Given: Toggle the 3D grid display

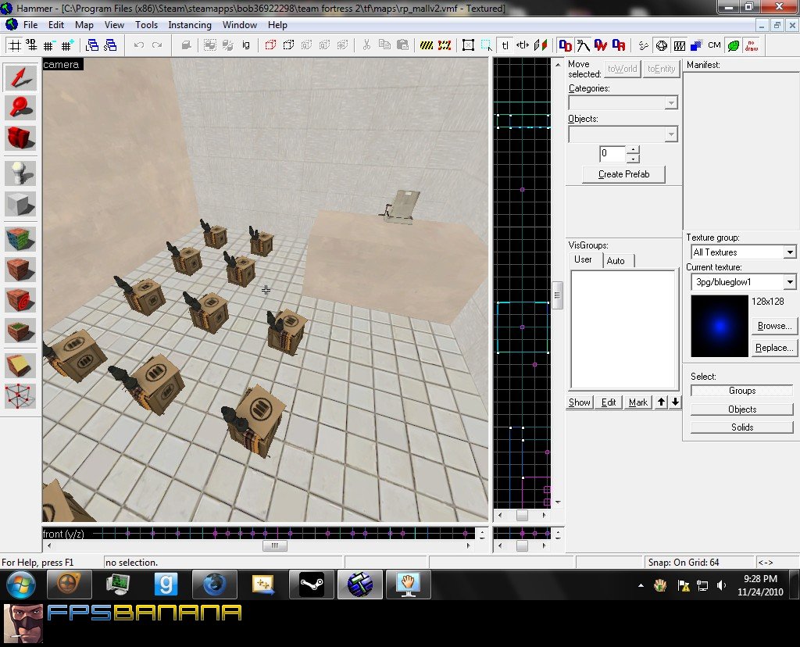Looking at the screenshot, I should [x=31, y=45].
